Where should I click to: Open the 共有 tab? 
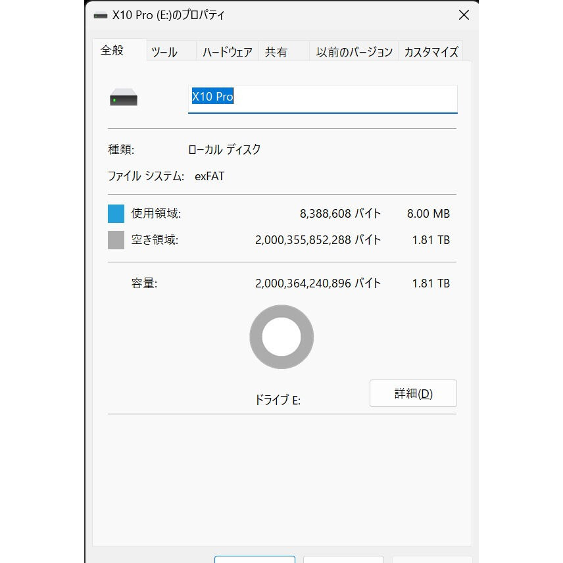tap(283, 52)
